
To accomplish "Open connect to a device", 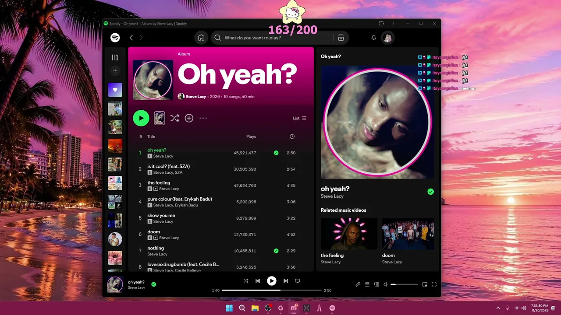I will pyautogui.click(x=376, y=284).
